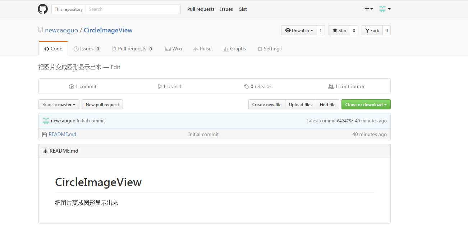Click the README.md file icon in file list
The image size is (468, 244).
[x=45, y=135]
